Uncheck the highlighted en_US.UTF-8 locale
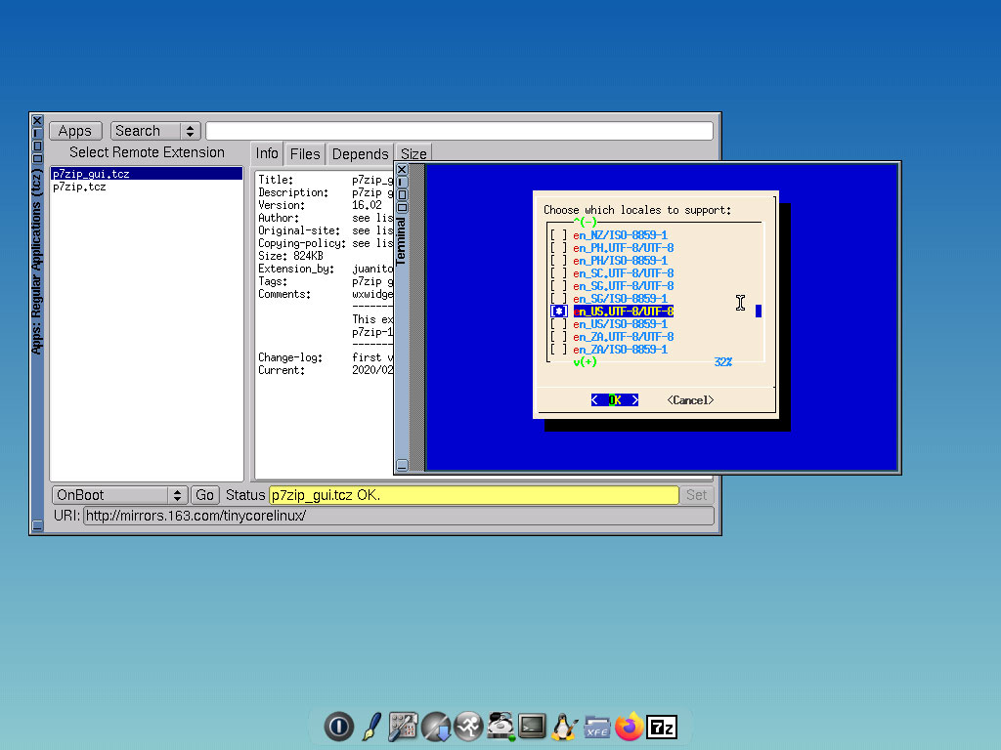 coord(558,311)
